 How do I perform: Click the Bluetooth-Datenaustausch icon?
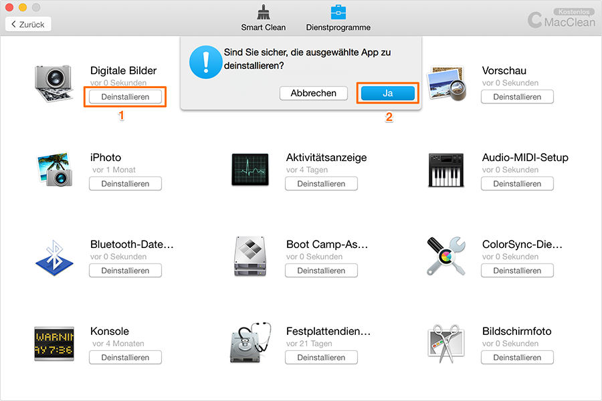[54, 258]
